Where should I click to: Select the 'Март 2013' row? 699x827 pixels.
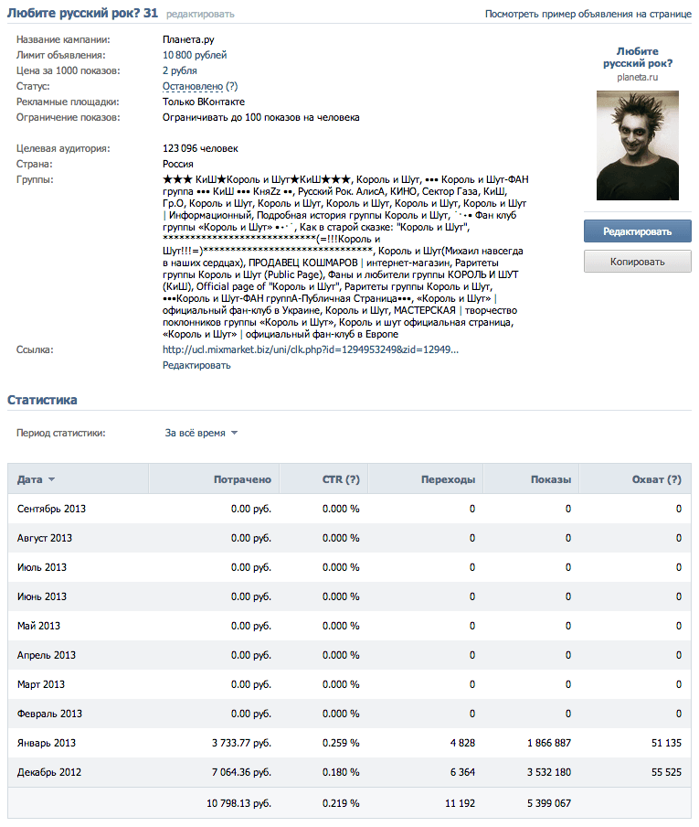(349, 684)
